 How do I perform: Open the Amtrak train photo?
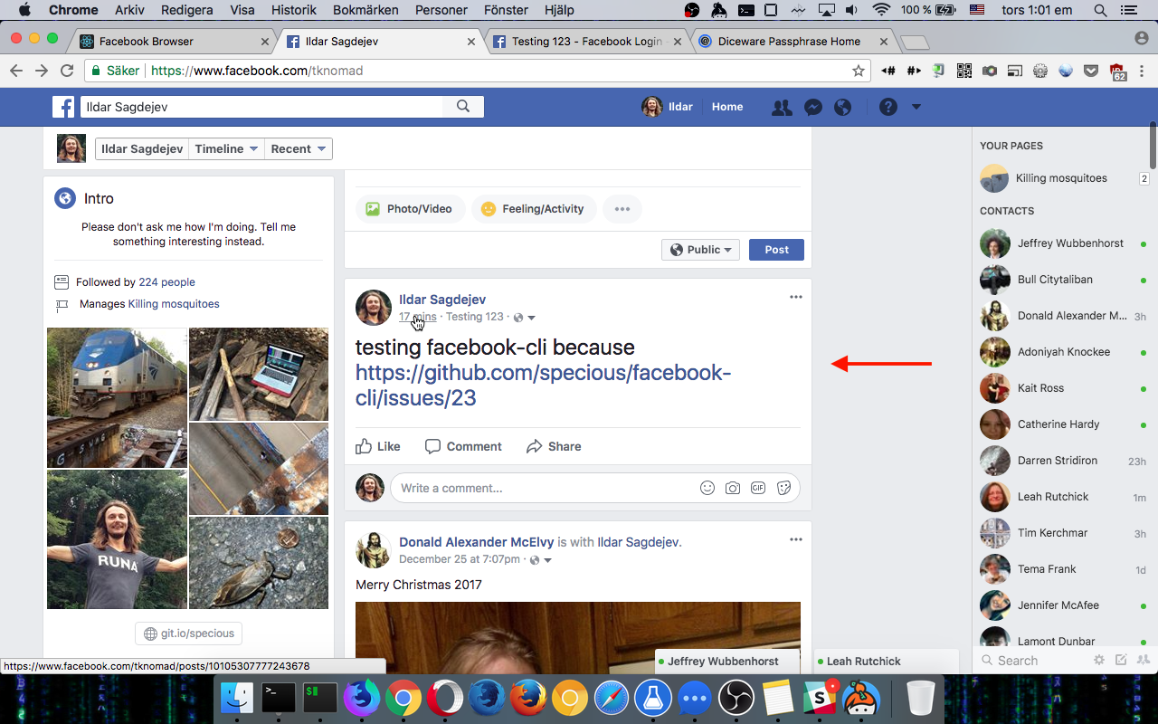click(117, 397)
